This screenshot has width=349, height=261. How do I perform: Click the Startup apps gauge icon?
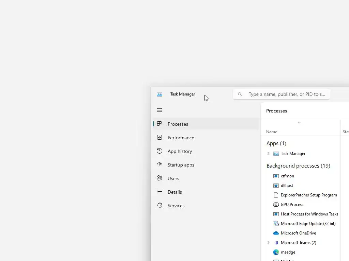160,164
